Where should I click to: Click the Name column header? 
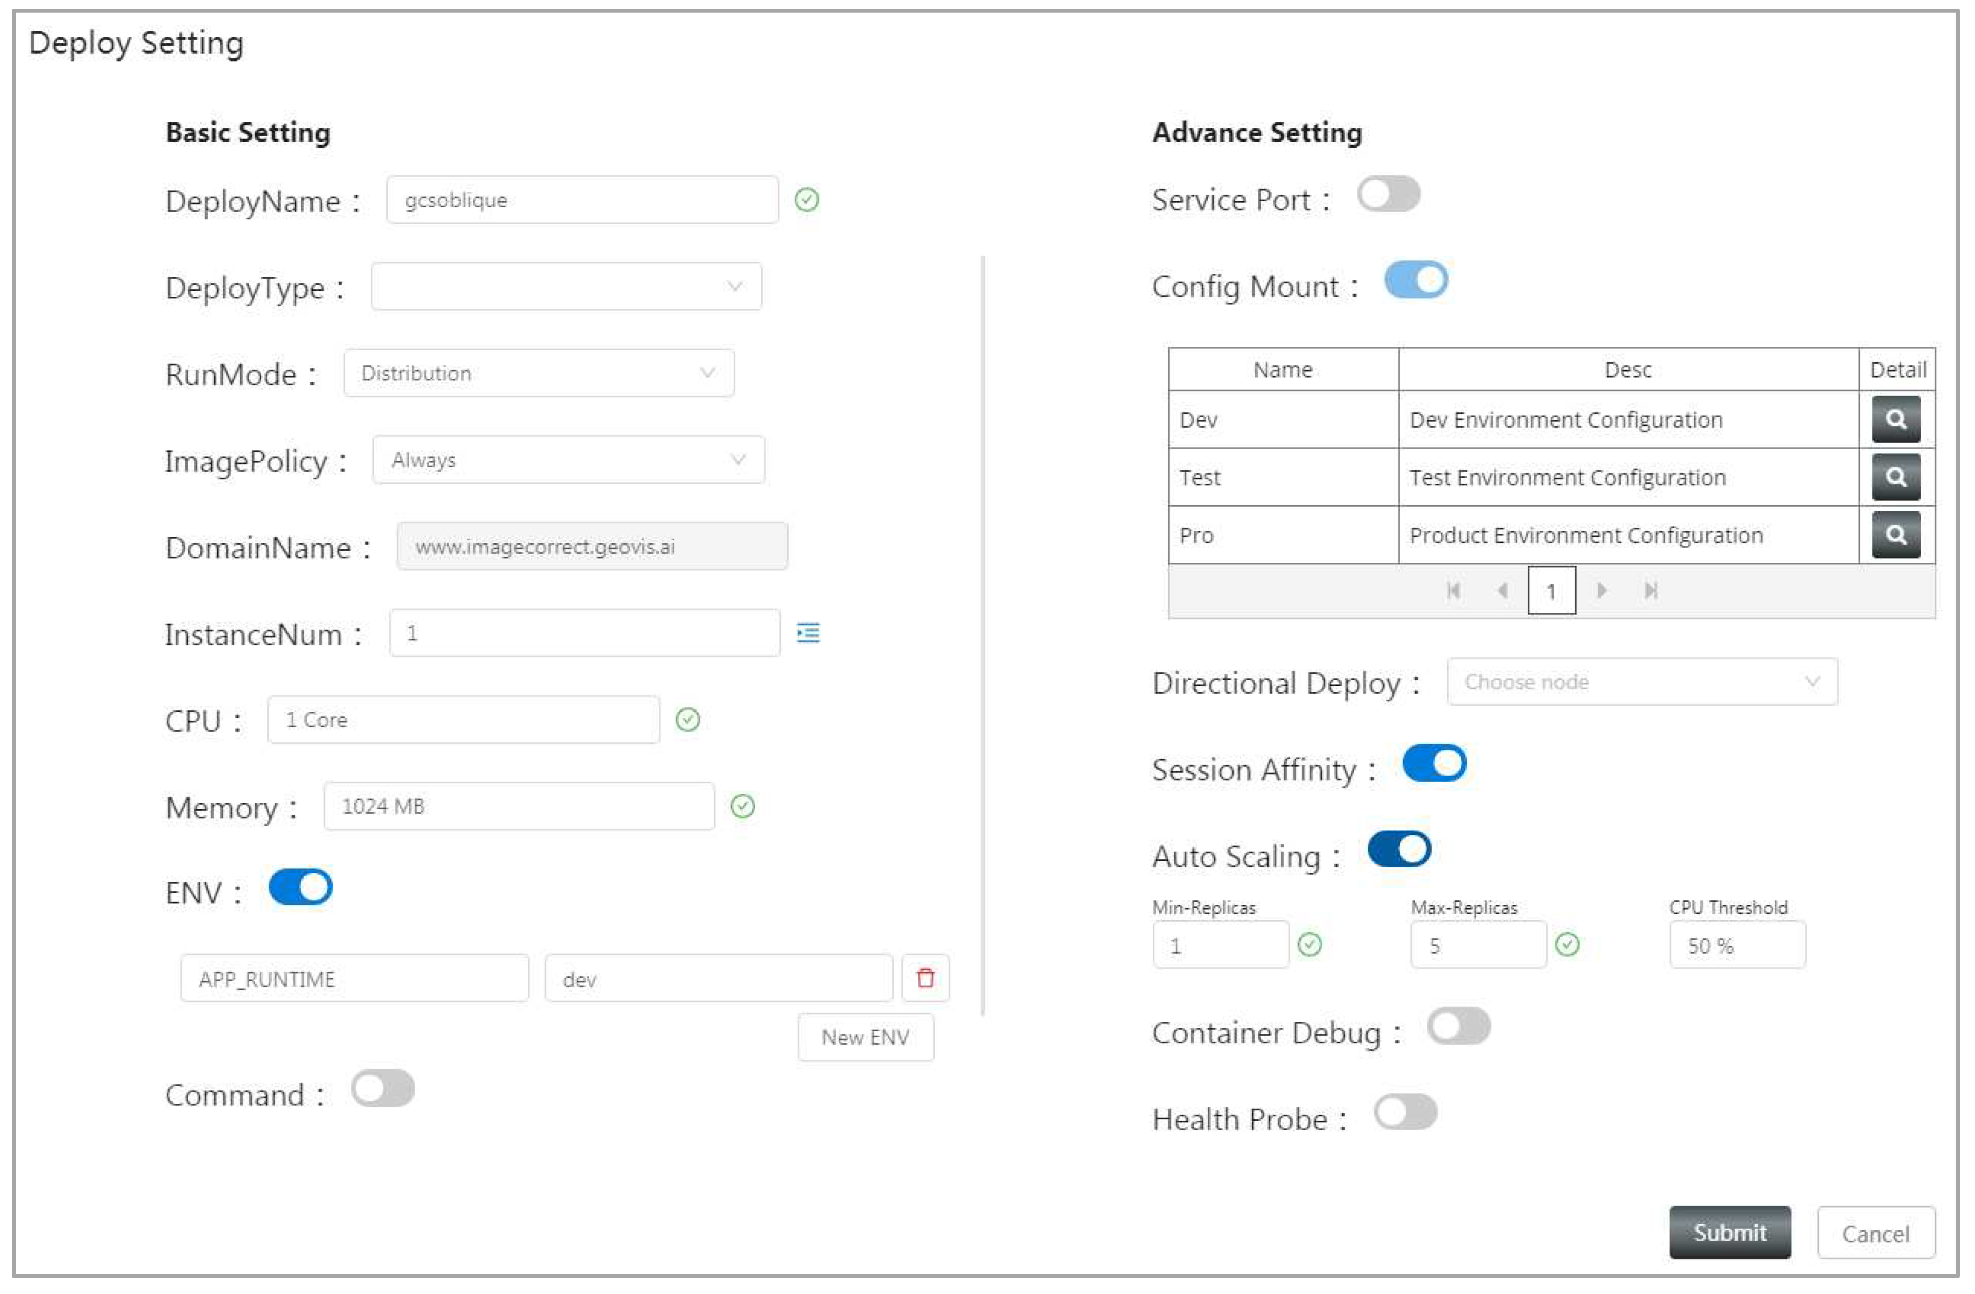point(1283,370)
